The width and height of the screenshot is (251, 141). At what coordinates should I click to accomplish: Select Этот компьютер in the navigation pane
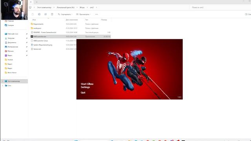(x=14, y=81)
